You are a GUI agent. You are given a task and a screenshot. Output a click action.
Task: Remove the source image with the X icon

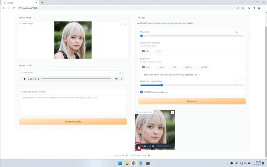coord(125,24)
